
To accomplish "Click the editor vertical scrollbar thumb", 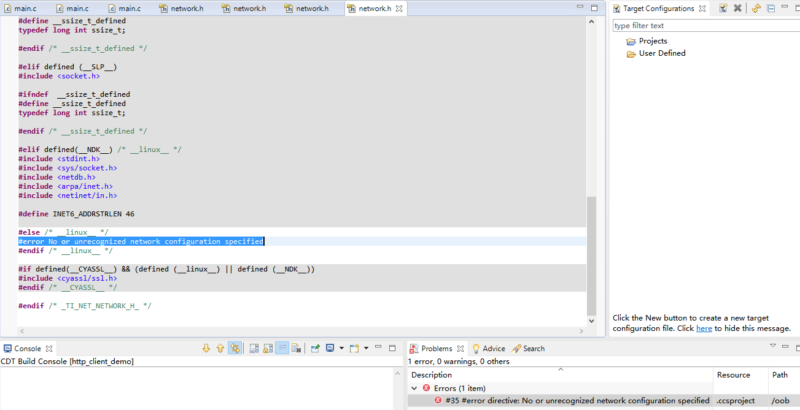I will (591, 255).
